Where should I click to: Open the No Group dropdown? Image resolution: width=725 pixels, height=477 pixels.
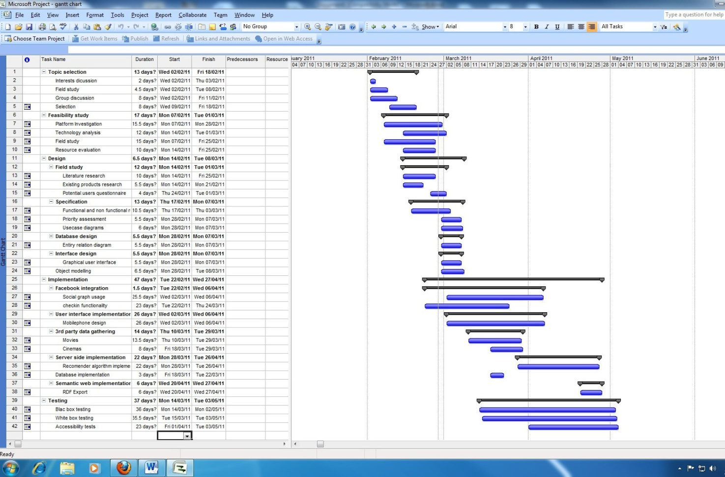296,27
